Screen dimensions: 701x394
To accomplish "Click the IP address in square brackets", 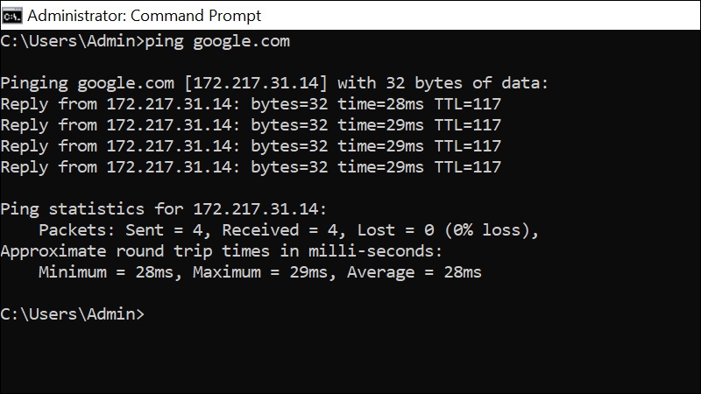I will point(256,83).
